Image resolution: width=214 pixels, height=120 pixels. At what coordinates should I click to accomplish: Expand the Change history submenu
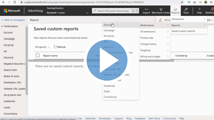tap(155, 44)
